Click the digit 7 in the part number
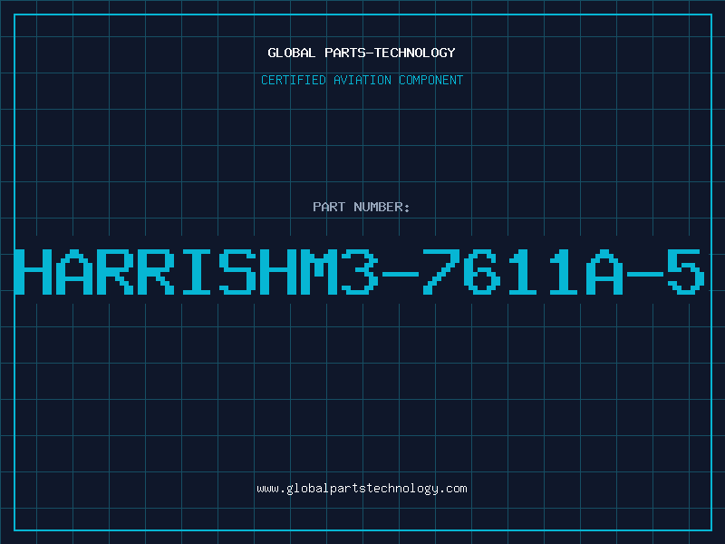This screenshot has height=544, width=725. [x=441, y=272]
